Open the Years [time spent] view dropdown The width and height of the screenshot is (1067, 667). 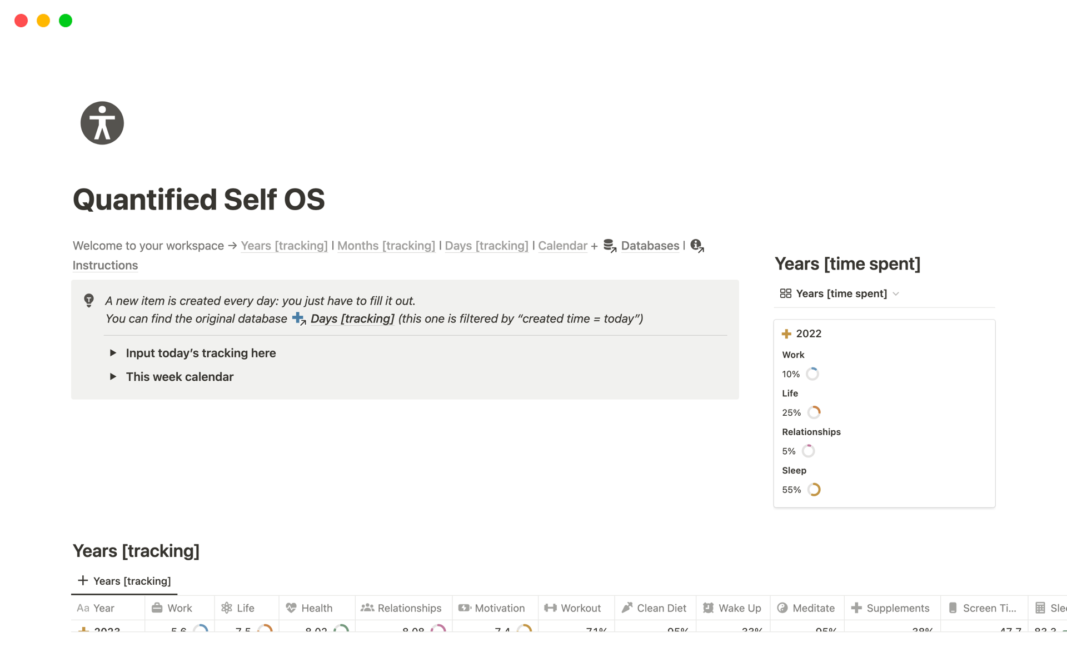point(896,294)
